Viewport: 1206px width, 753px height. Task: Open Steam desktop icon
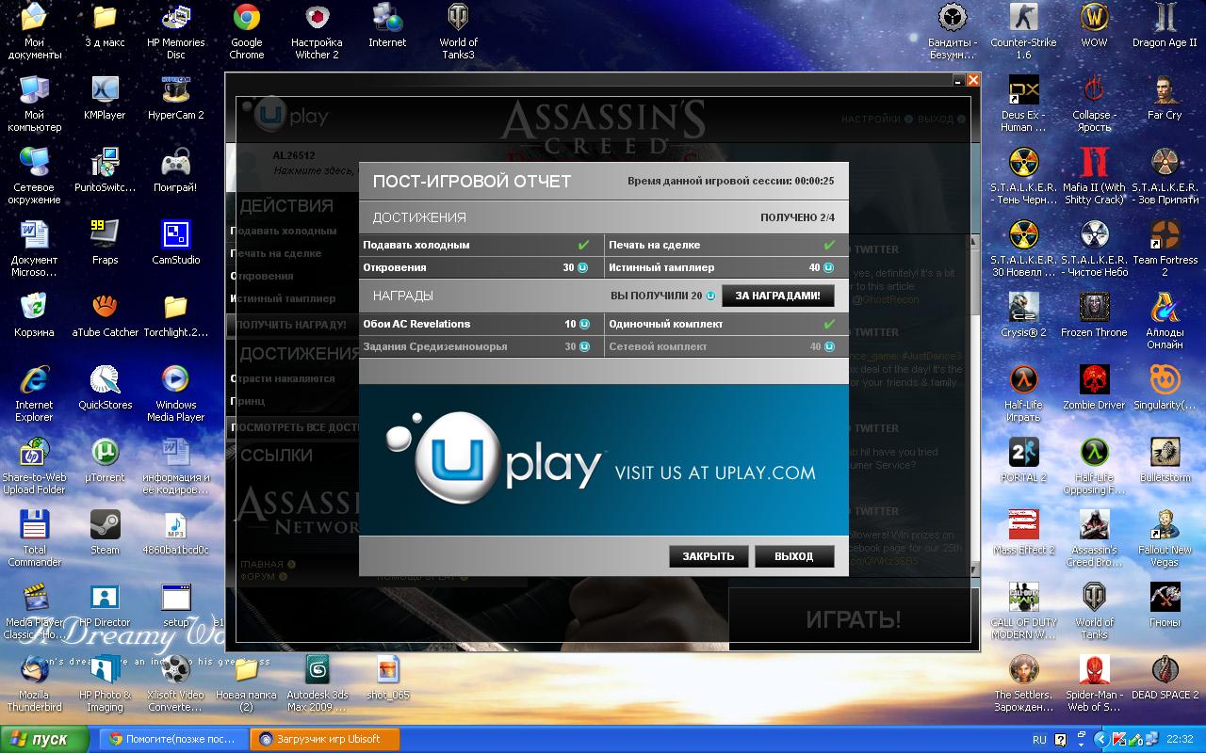pyautogui.click(x=105, y=533)
